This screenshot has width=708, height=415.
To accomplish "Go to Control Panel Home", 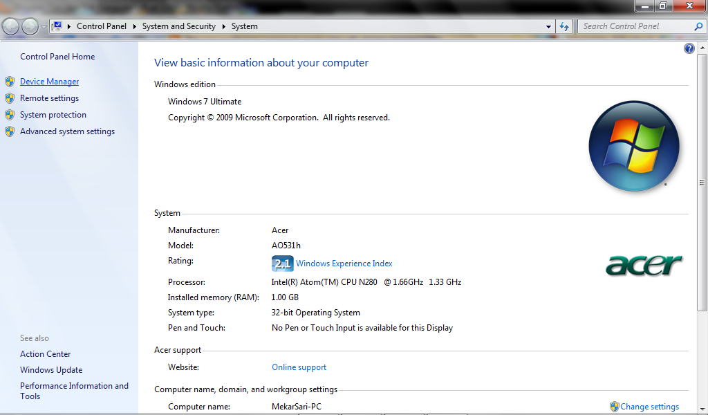I will tap(57, 57).
